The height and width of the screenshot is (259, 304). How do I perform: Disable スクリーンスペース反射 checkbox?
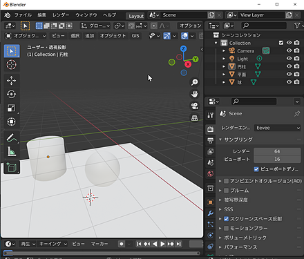coord(226,219)
